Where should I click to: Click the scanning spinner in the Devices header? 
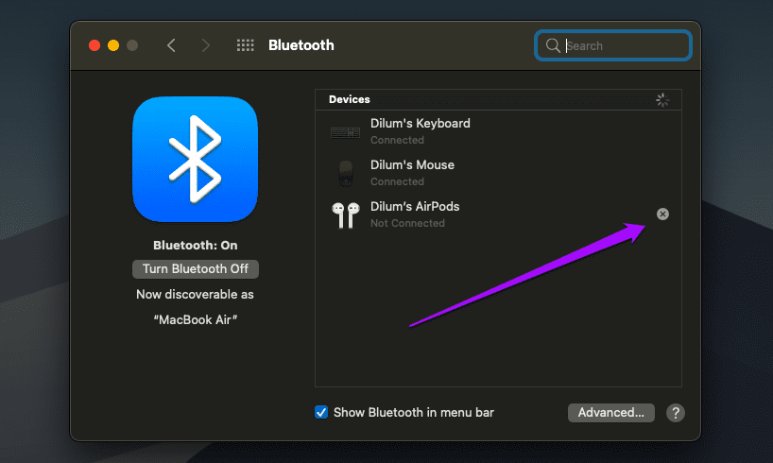coord(662,99)
